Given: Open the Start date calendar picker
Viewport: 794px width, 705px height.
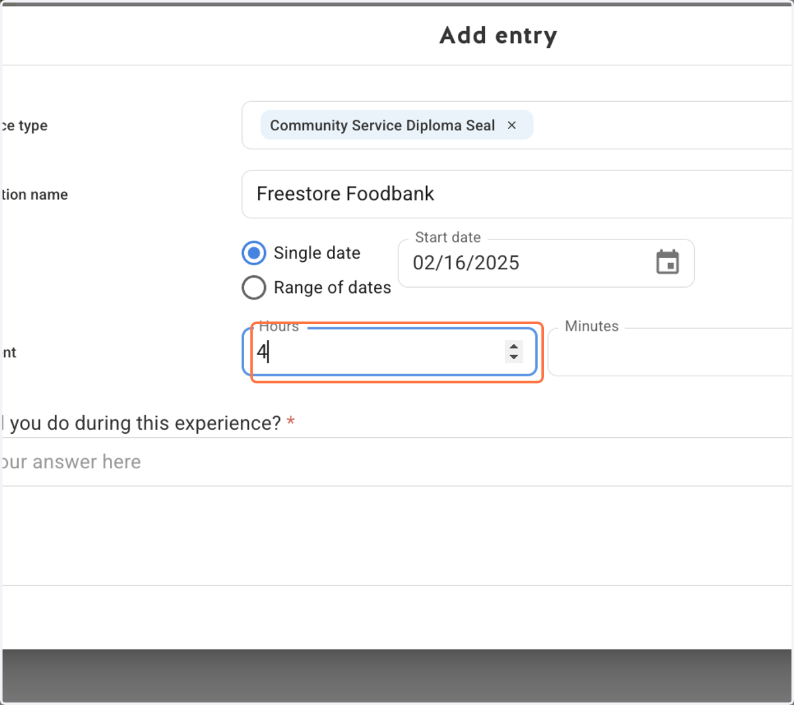Looking at the screenshot, I should [668, 263].
